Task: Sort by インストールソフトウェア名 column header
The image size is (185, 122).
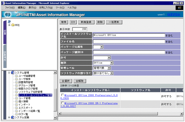Action: coord(90,90)
